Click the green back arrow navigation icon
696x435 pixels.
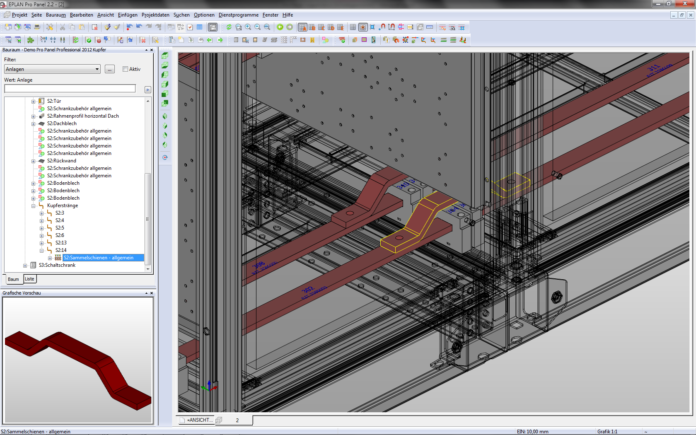280,27
